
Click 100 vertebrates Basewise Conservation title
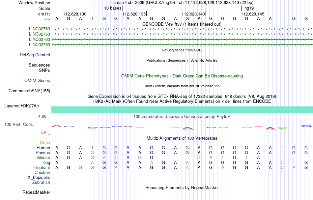tap(182, 117)
